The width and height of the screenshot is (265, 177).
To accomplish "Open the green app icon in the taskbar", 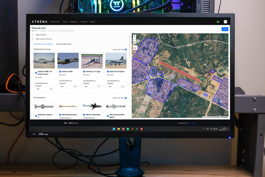I will click(x=128, y=129).
